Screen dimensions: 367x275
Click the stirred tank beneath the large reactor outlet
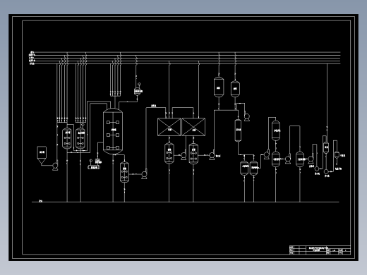coord(124,172)
